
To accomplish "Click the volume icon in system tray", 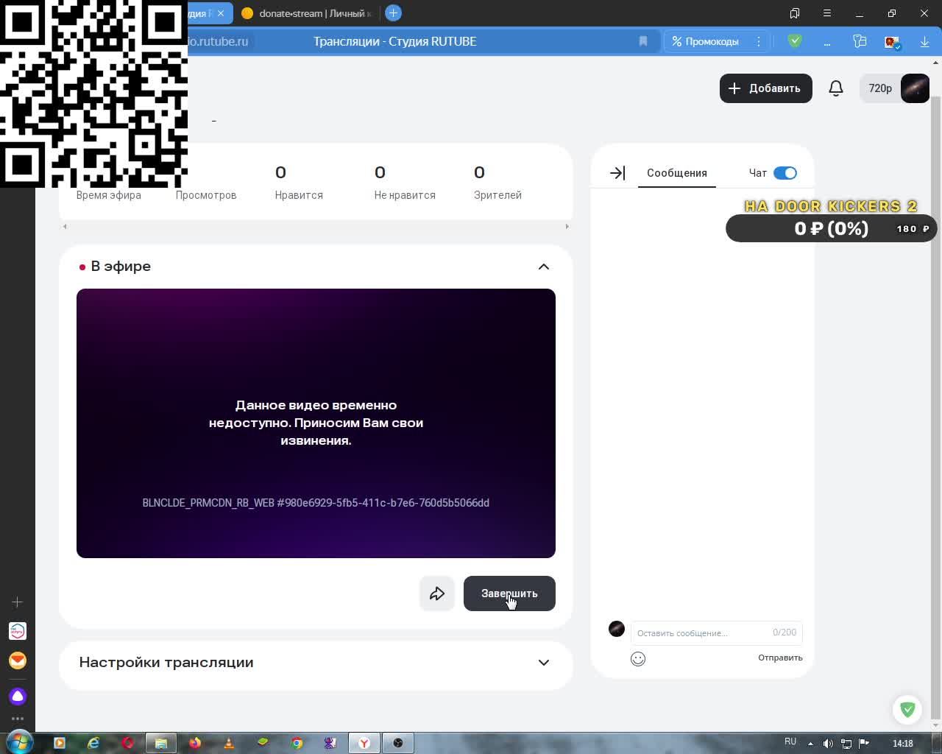I will [x=828, y=743].
